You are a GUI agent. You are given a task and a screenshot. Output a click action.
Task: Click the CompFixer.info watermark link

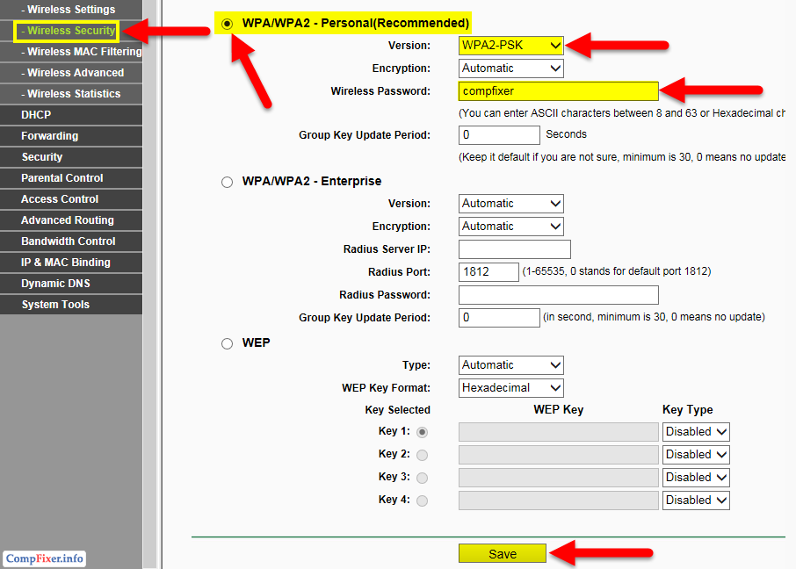tap(45, 558)
